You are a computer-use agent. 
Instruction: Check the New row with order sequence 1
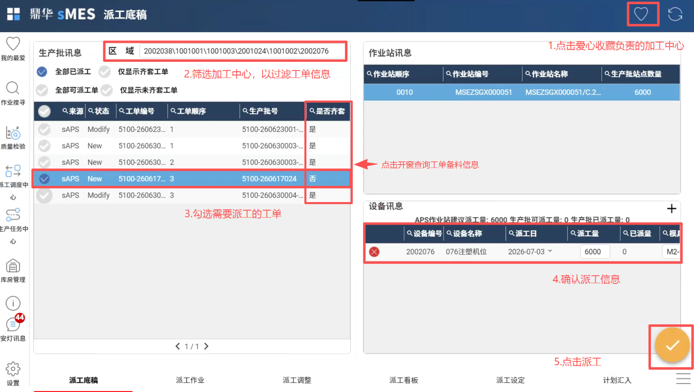(44, 146)
